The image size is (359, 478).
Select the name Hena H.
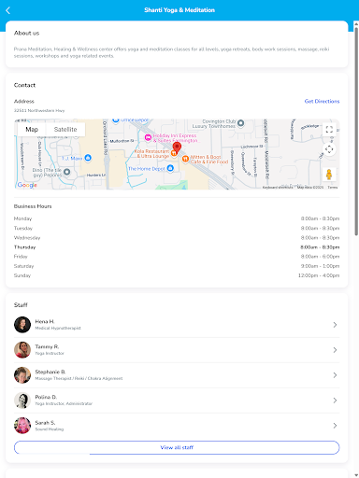pyautogui.click(x=45, y=321)
